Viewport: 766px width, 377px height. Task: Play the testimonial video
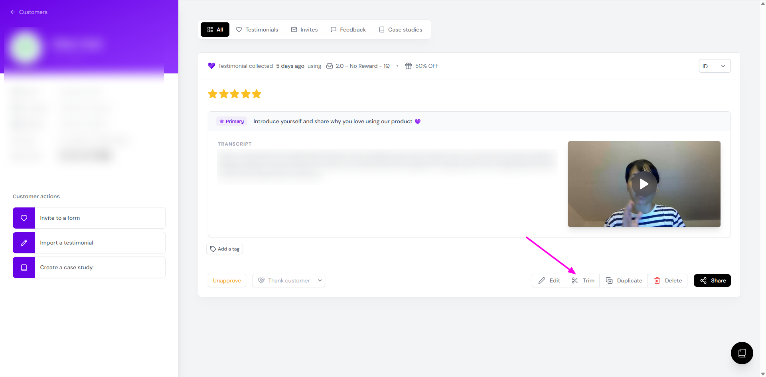coord(644,184)
